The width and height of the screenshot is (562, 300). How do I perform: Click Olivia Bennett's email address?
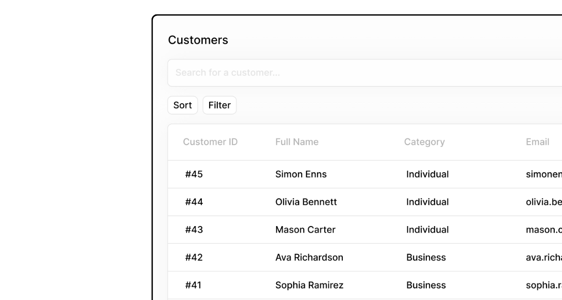pos(544,202)
